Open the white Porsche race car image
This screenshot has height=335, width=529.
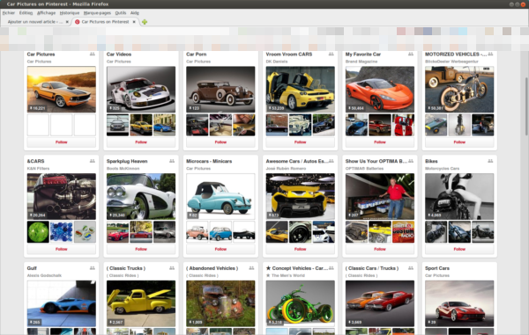click(x=141, y=90)
